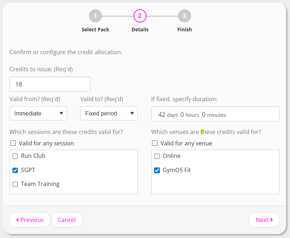This screenshot has height=238, width=290.
Task: Click the days value in duration field
Action: 162,115
